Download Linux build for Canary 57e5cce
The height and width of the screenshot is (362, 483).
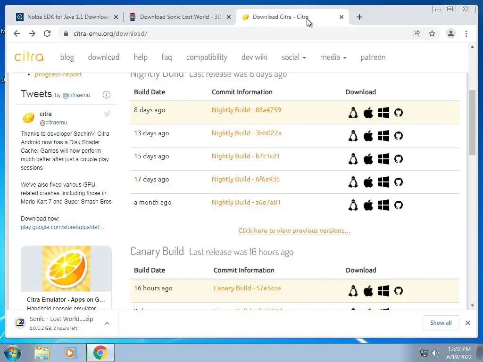click(x=353, y=291)
